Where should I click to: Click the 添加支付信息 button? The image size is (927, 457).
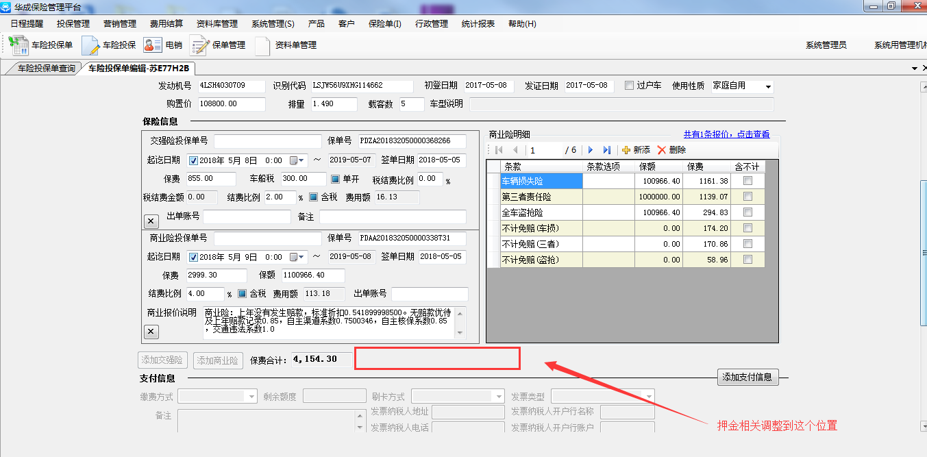coord(747,377)
